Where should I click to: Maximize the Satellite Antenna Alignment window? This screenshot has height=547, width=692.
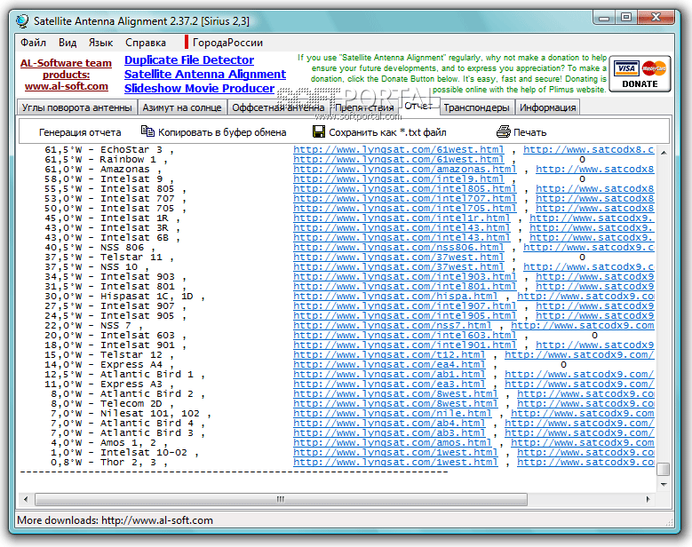625,18
